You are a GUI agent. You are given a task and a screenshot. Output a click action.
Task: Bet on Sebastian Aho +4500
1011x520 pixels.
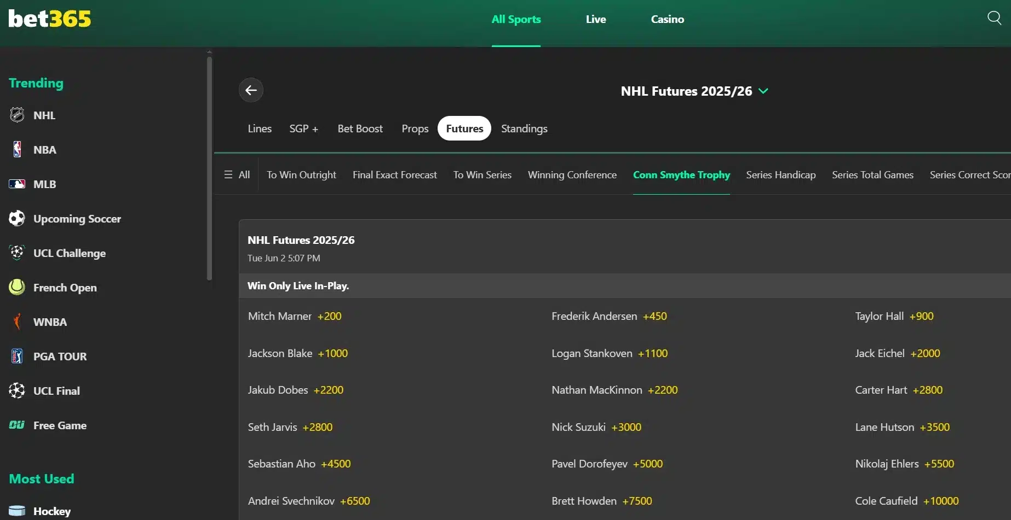pyautogui.click(x=299, y=464)
